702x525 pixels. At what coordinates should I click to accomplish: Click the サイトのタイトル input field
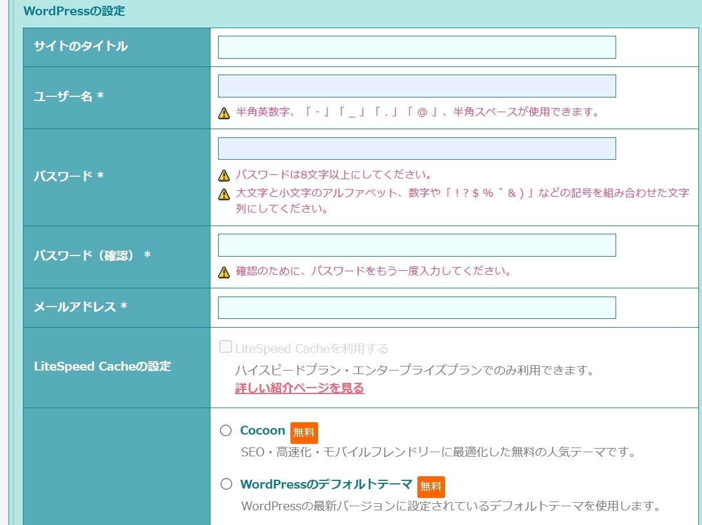[417, 48]
